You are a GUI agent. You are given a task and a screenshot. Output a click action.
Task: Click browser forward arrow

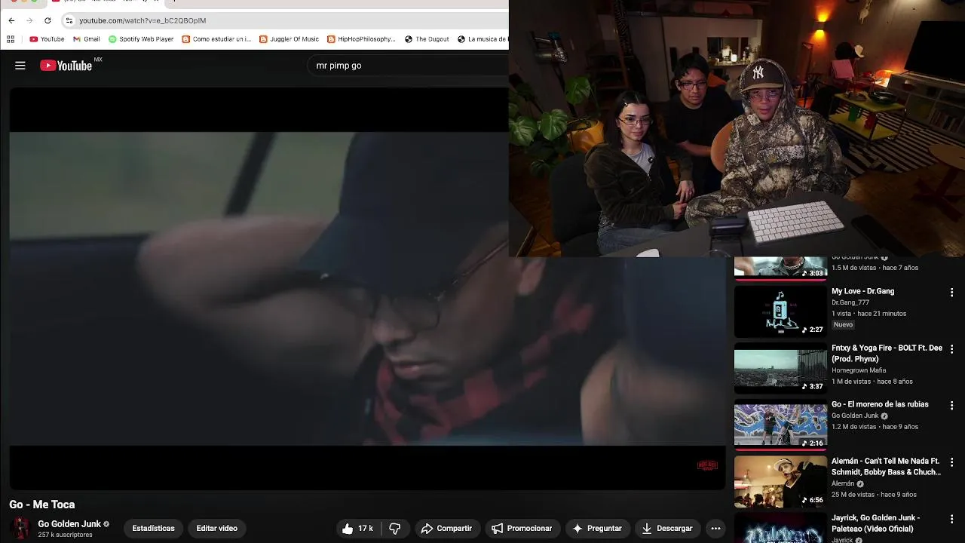29,20
